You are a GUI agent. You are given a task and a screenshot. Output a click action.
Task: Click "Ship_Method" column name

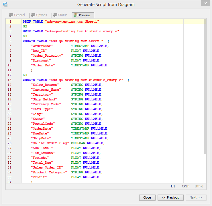coord(44,99)
